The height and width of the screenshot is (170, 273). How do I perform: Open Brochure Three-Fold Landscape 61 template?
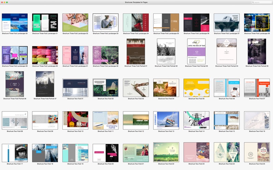[x=75, y=55]
